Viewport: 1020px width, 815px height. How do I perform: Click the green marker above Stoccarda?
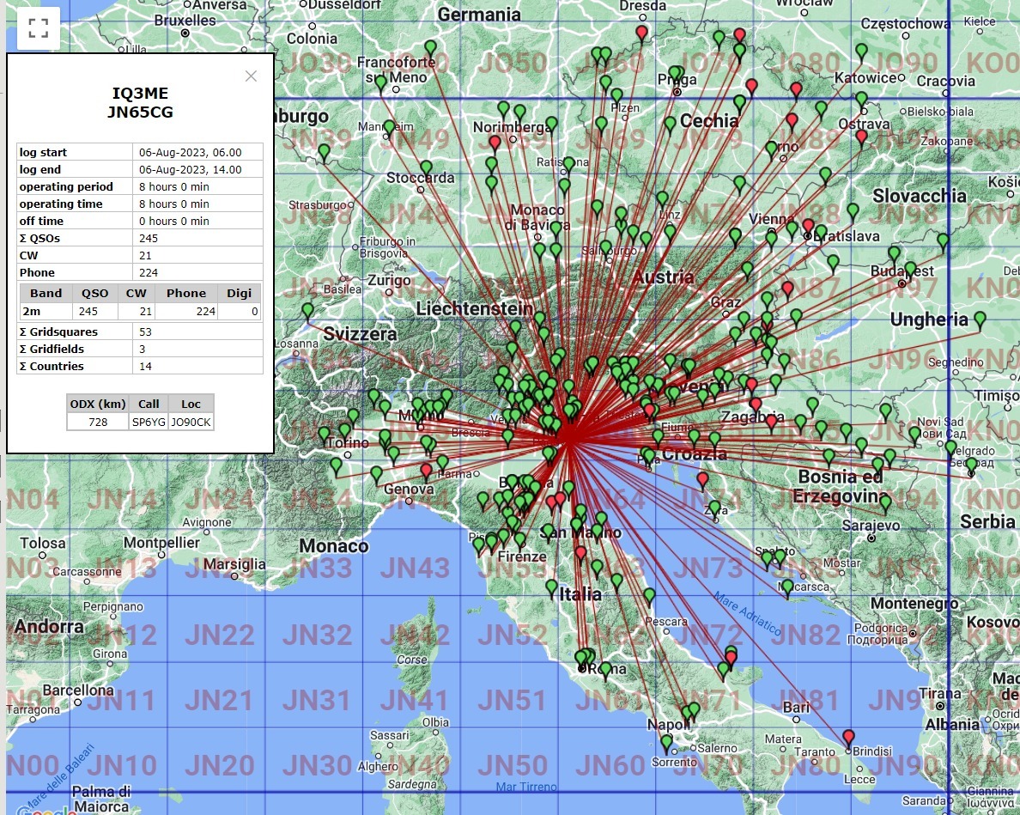(x=426, y=170)
